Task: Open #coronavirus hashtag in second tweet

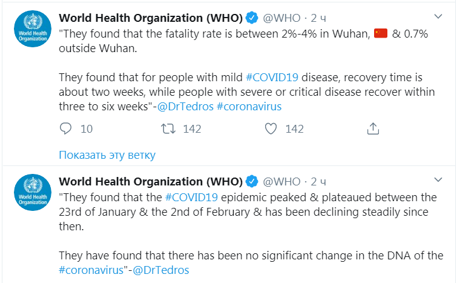Action: (x=91, y=270)
